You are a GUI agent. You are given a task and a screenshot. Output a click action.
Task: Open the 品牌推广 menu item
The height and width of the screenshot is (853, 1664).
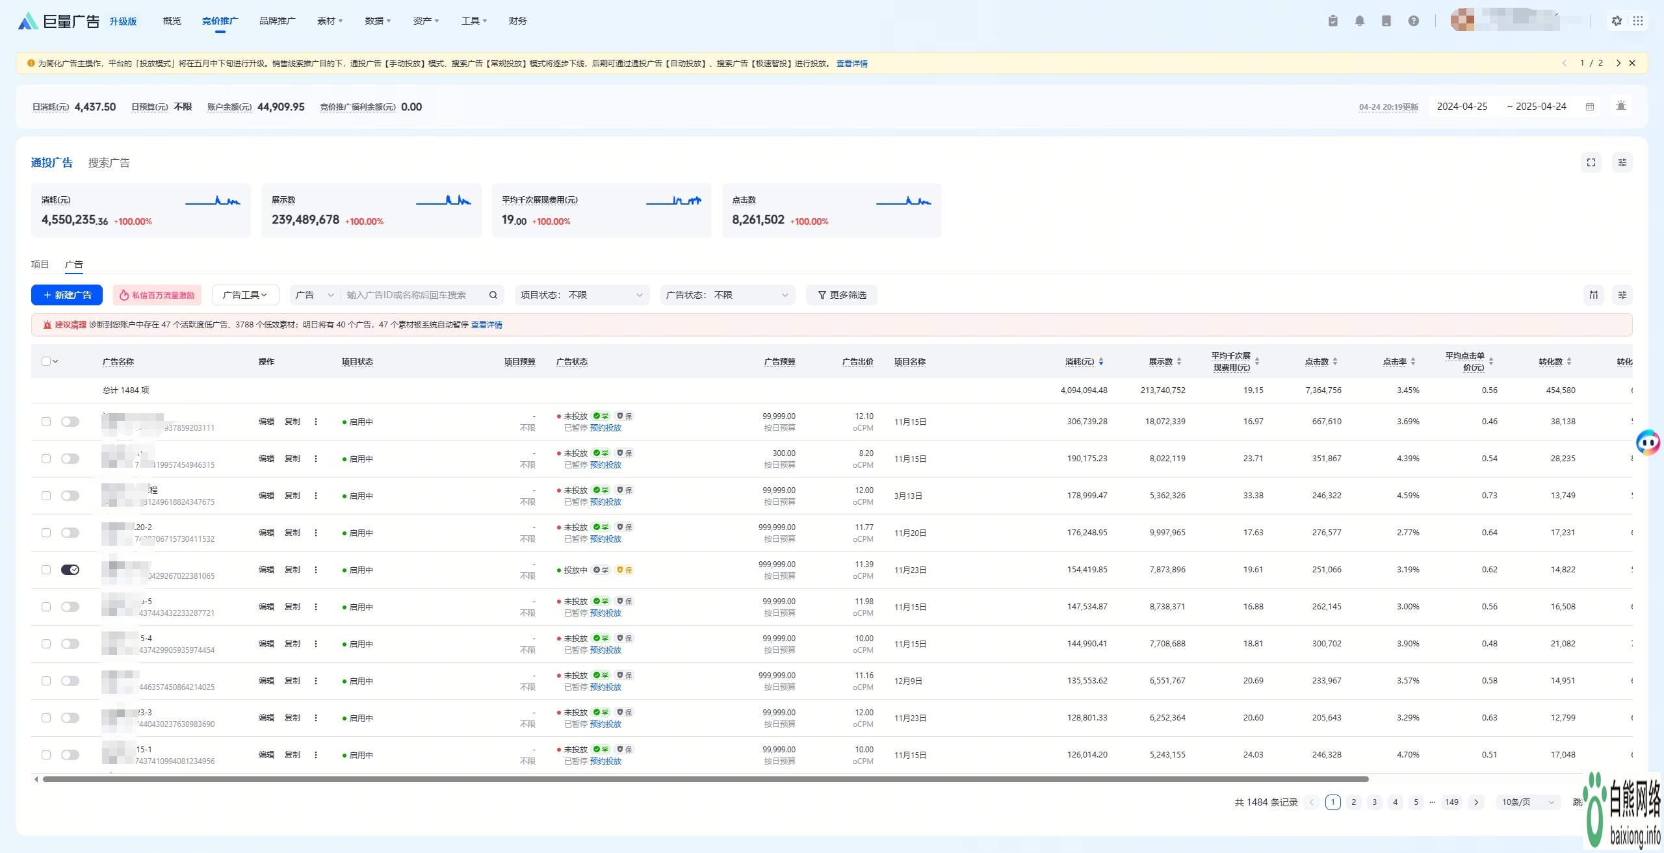[277, 21]
